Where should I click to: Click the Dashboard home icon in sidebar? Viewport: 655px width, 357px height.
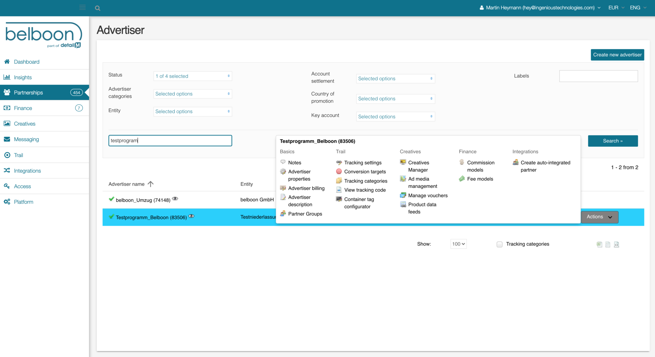tap(7, 62)
